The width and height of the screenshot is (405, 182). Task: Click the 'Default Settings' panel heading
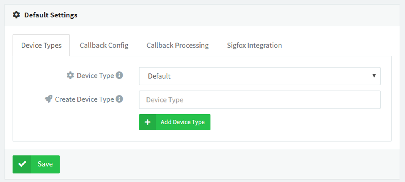pos(51,15)
